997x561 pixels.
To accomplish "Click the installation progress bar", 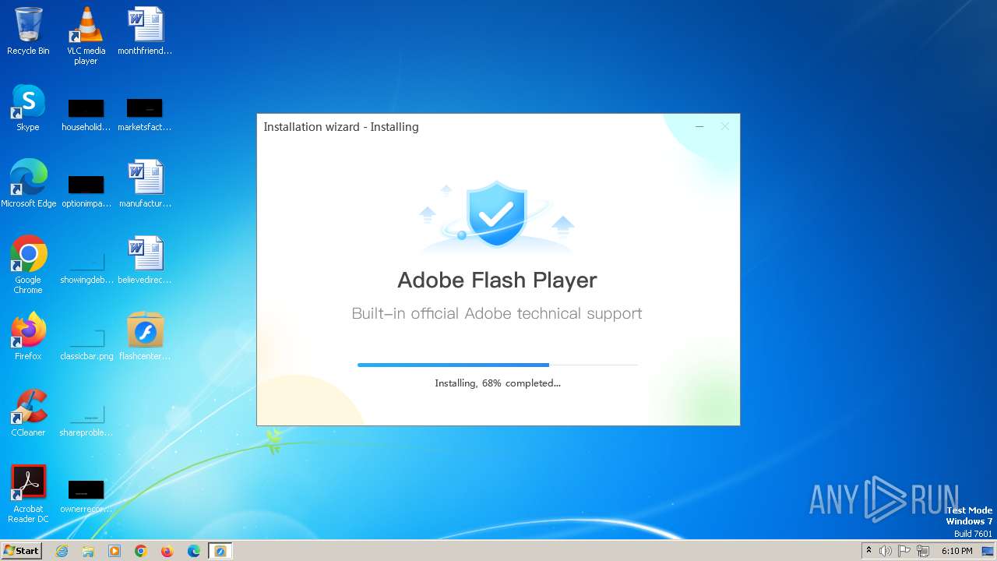I will point(498,365).
